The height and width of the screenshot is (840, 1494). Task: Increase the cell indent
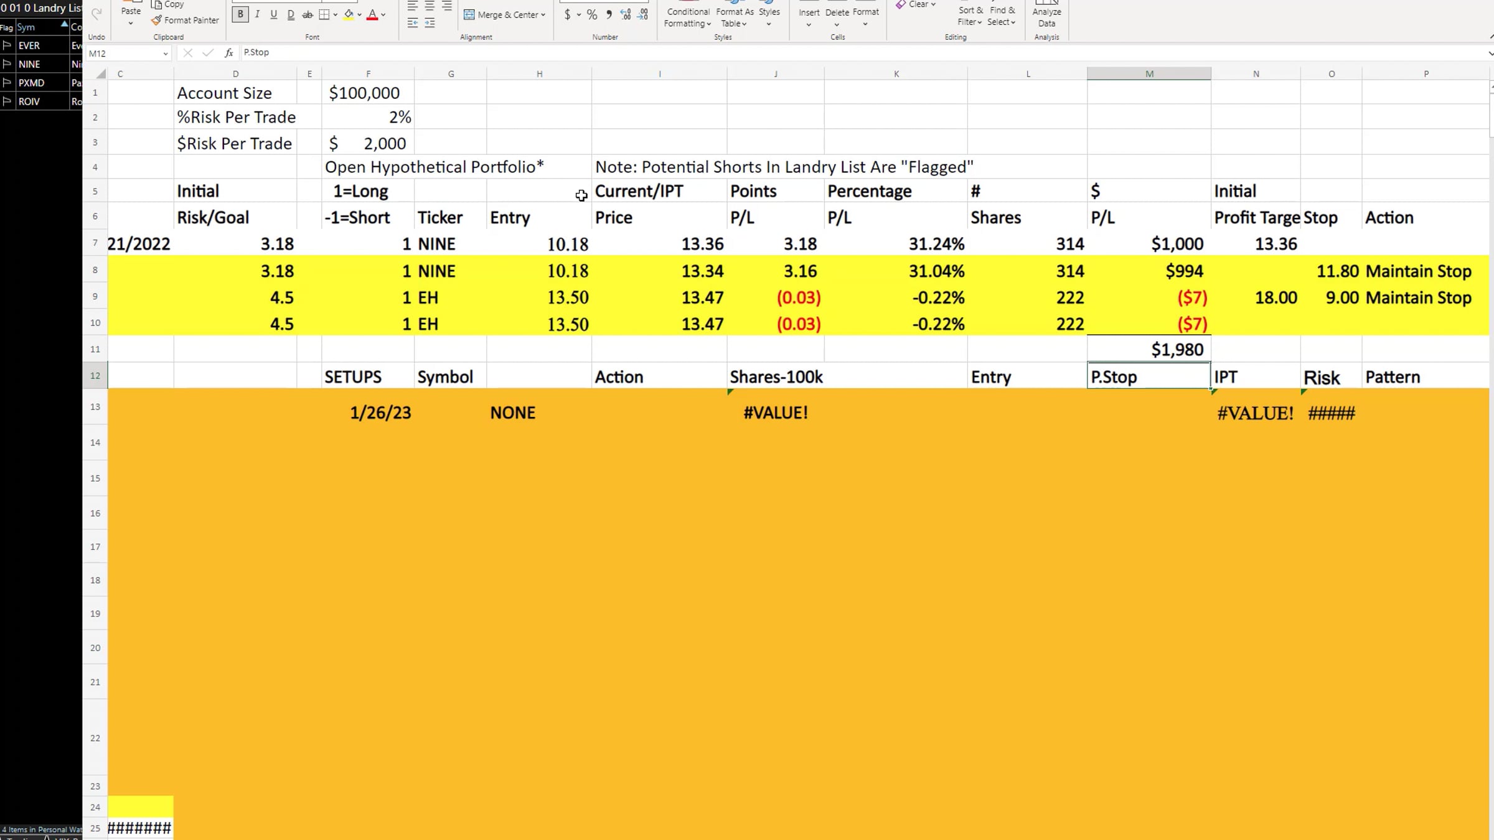[x=430, y=23]
